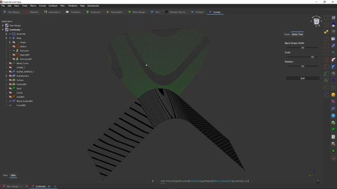337x189 pixels.
Task: Click the white document icon in right toolbar
Action: pos(333,136)
